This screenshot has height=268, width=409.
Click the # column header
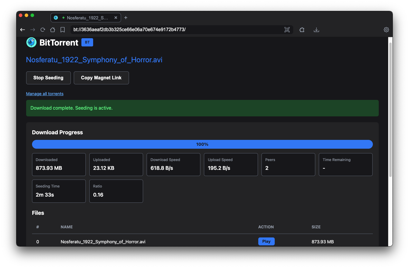click(38, 227)
